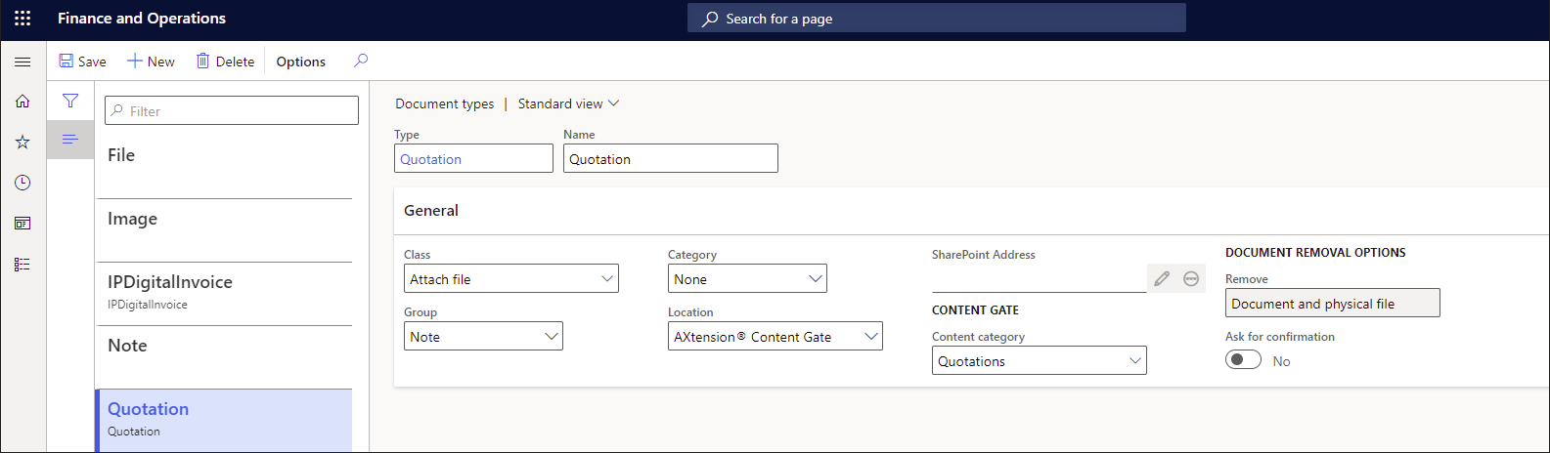
Task: Click the Name input field
Action: [x=670, y=159]
